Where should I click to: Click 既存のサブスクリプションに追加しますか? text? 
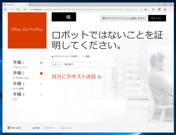click(x=124, y=18)
